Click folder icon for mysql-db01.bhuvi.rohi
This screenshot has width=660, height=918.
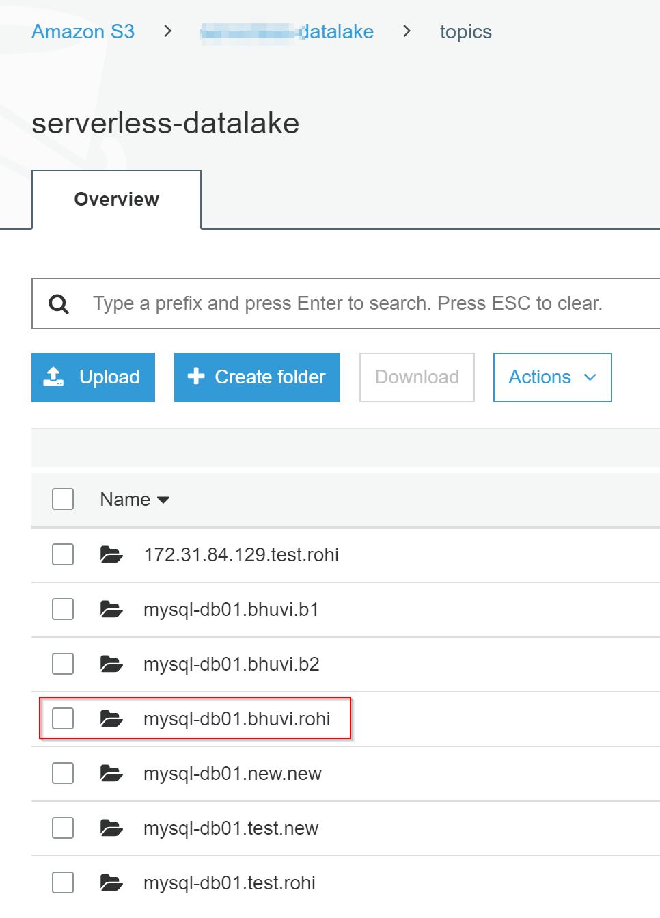click(x=111, y=718)
